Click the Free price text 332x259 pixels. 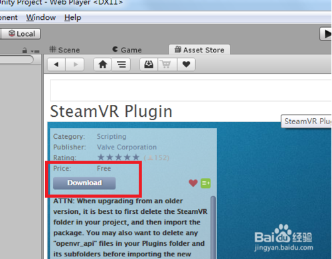tap(104, 169)
